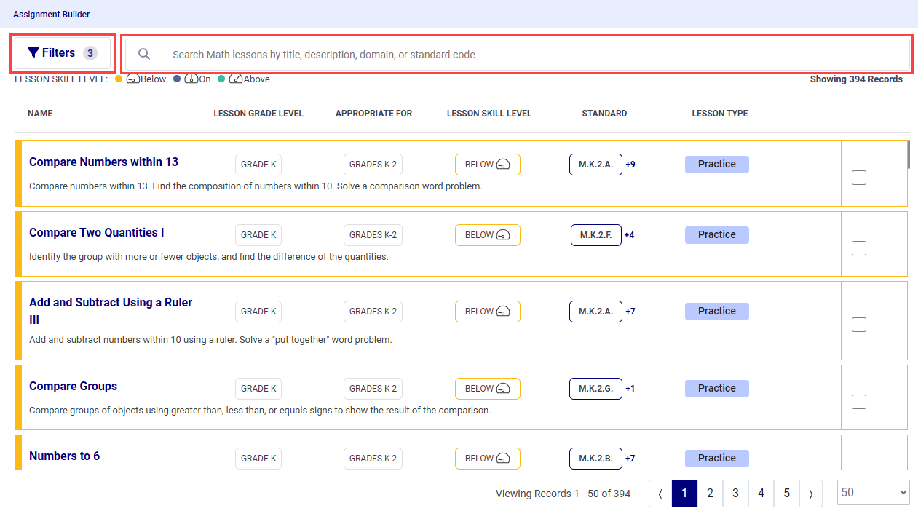The width and height of the screenshot is (918, 519).
Task: Select the Compare Groups row checkbox
Action: pos(859,401)
